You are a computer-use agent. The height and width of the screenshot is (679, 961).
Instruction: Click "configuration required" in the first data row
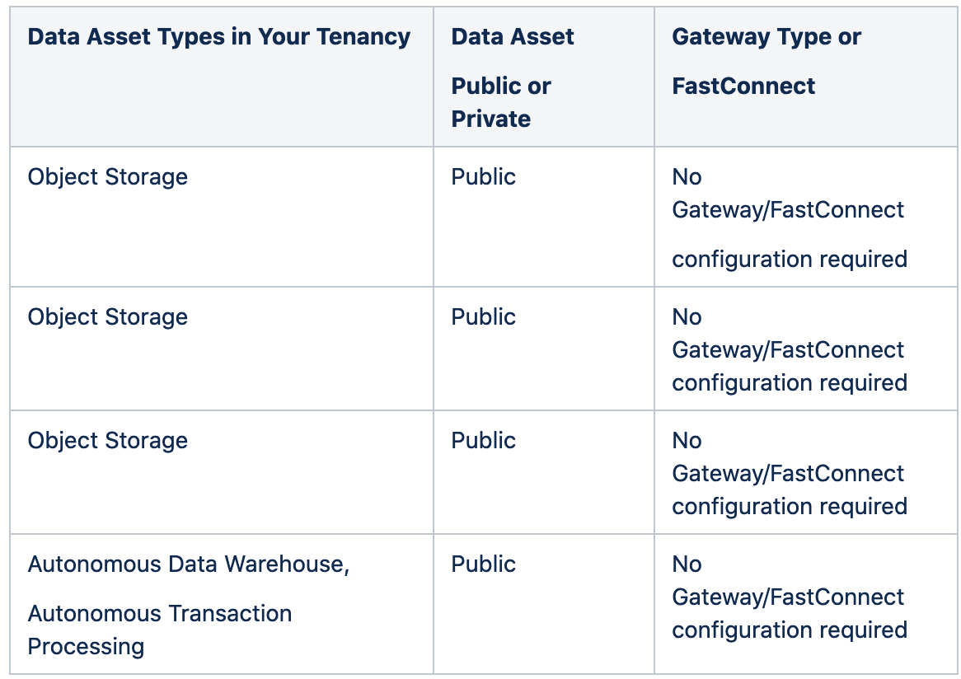[x=790, y=260]
